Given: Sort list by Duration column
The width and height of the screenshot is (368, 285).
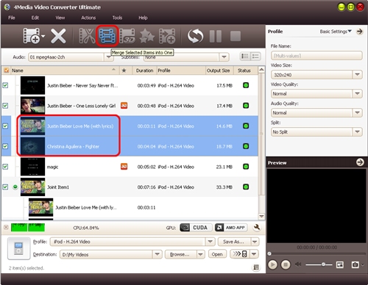Looking at the screenshot, I should coord(144,71).
